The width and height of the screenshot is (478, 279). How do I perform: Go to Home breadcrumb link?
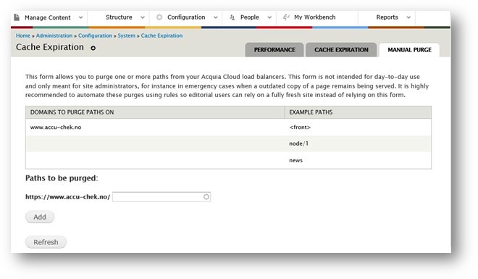(23, 36)
